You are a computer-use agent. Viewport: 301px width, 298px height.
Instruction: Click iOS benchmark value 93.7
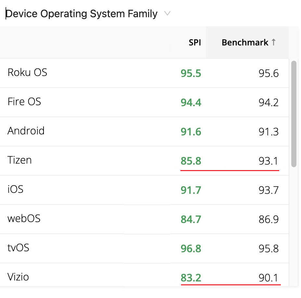pos(268,190)
